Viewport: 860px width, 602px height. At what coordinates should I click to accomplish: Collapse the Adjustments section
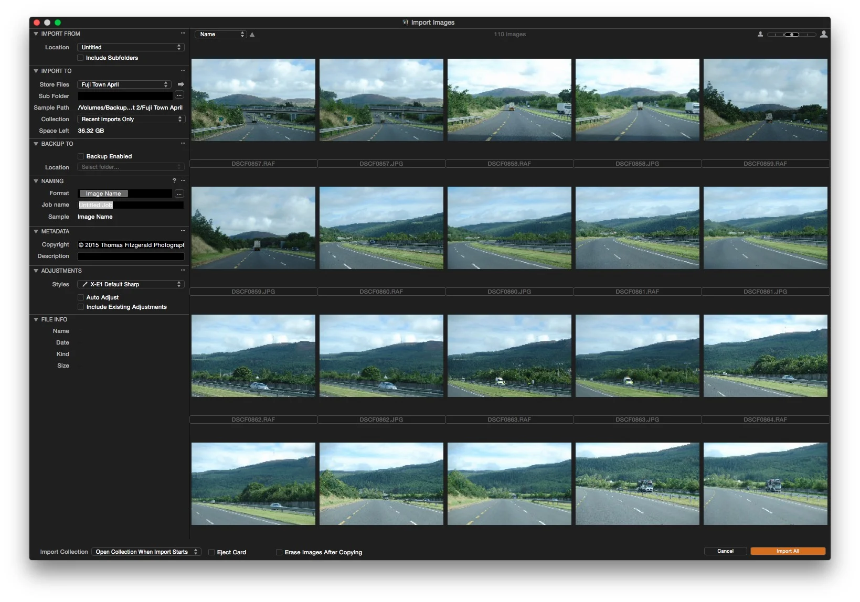(36, 271)
